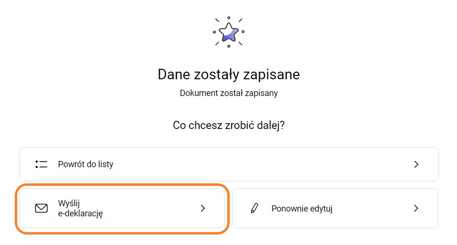This screenshot has height=245, width=457.
Task: Click the e-deklarację text line
Action: pos(80,213)
